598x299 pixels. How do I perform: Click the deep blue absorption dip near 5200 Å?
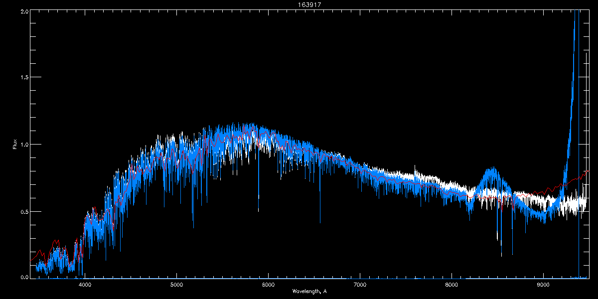(x=193, y=227)
